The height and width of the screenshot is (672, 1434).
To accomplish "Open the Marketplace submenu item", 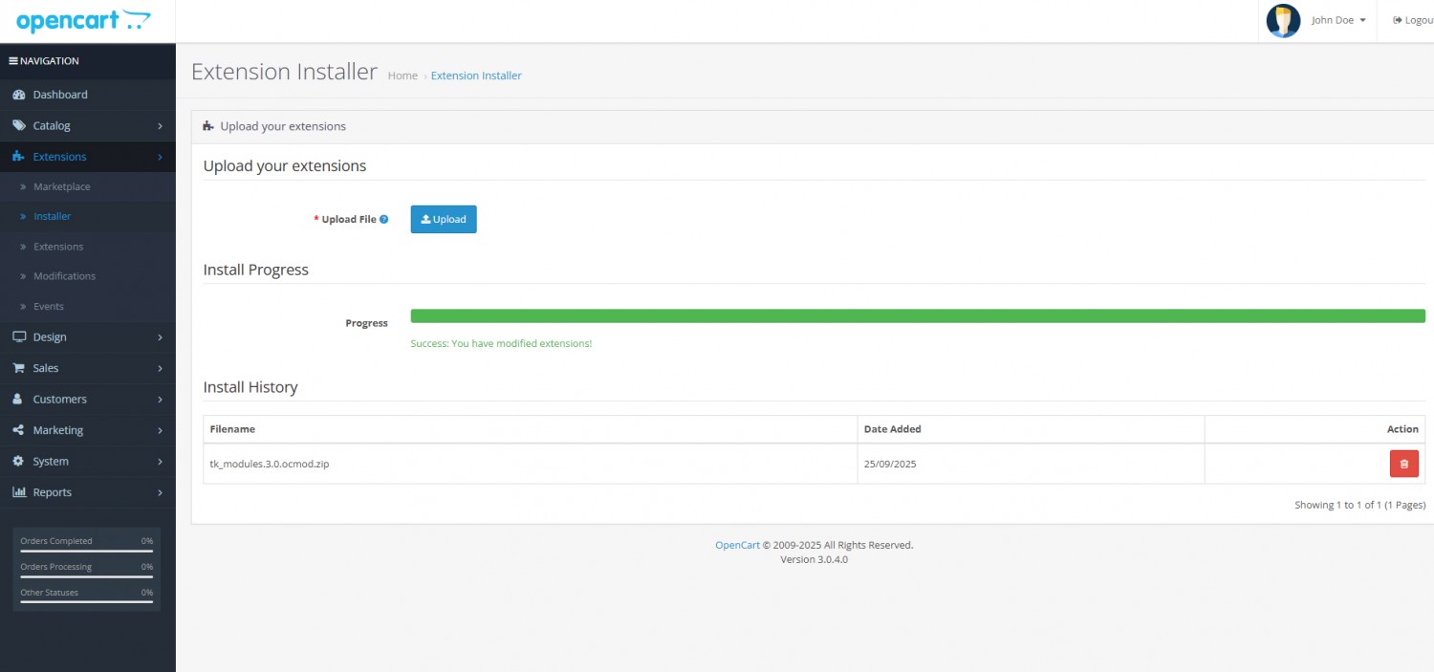I will pos(61,186).
